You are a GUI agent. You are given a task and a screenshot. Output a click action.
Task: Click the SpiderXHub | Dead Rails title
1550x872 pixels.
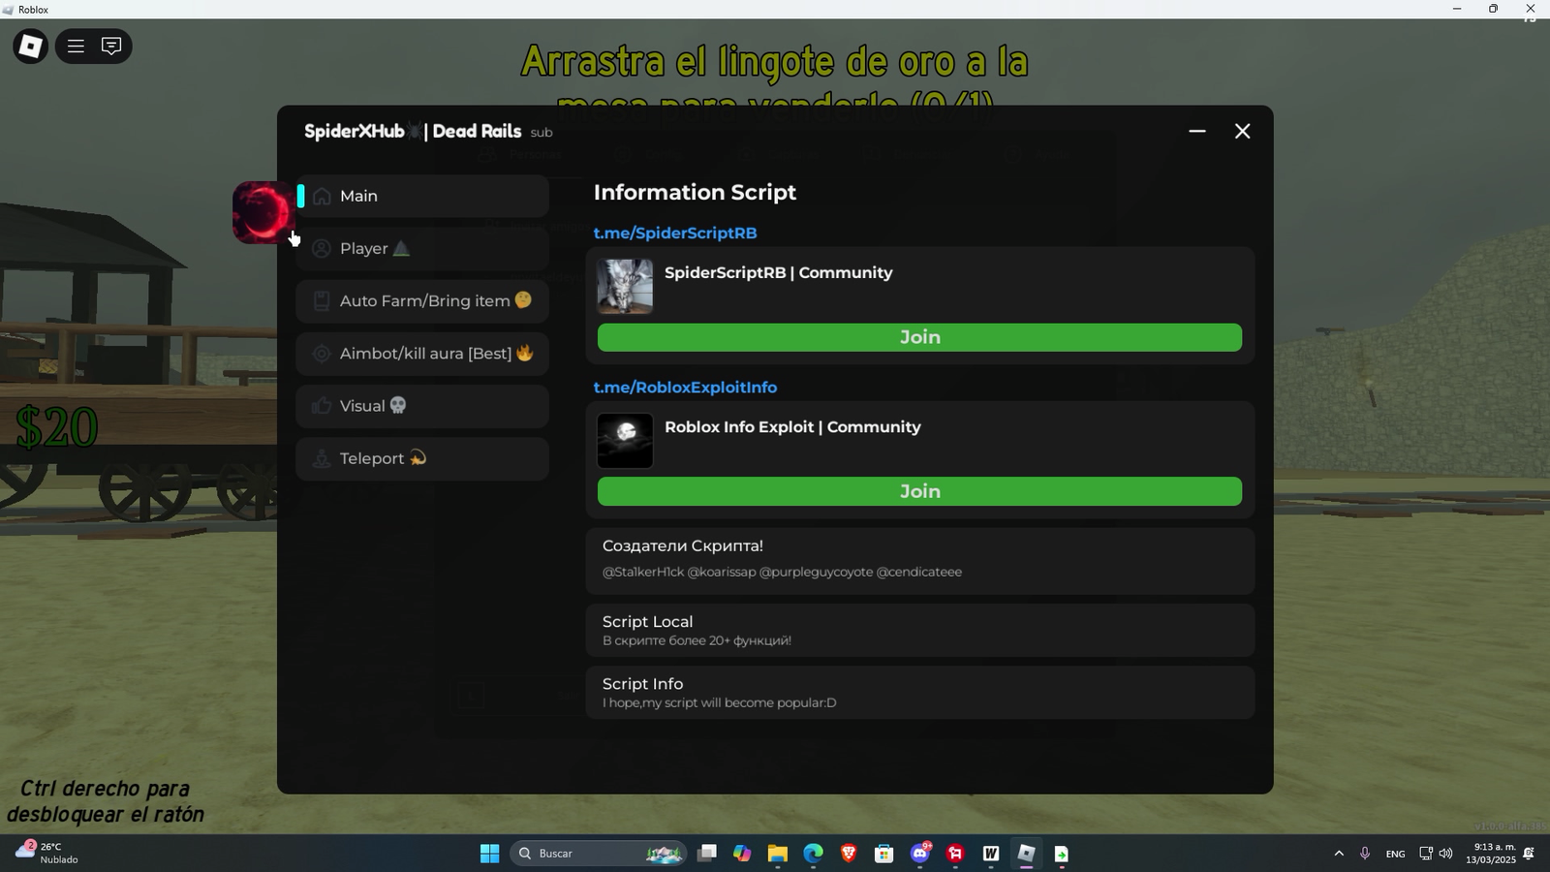pyautogui.click(x=413, y=131)
